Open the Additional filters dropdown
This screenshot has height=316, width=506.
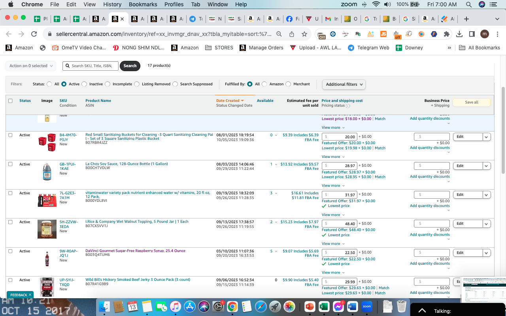click(x=344, y=84)
